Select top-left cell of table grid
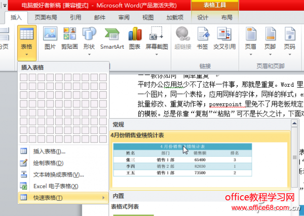 24,77
